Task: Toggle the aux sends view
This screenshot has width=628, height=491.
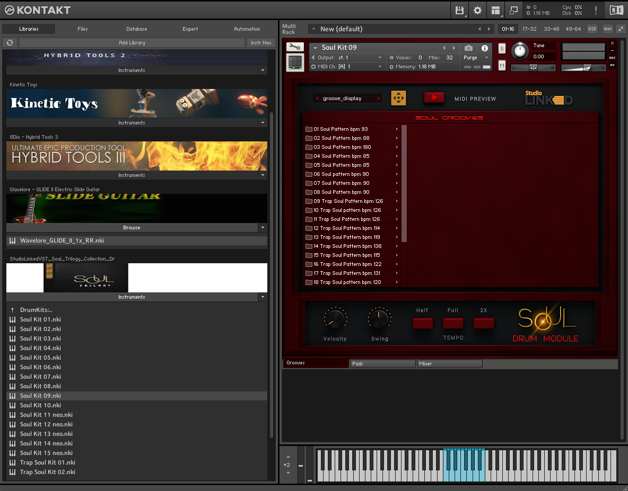Action: 608,29
